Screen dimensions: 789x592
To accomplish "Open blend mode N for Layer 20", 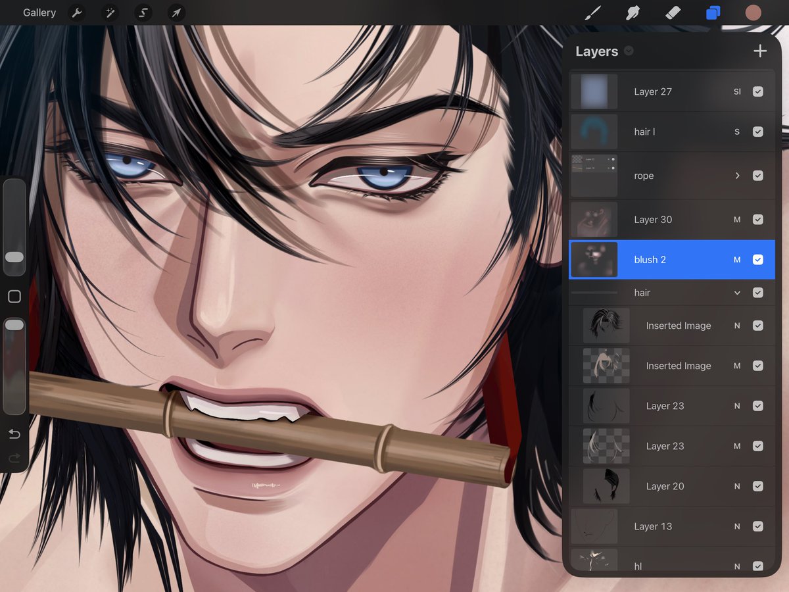I will [737, 486].
